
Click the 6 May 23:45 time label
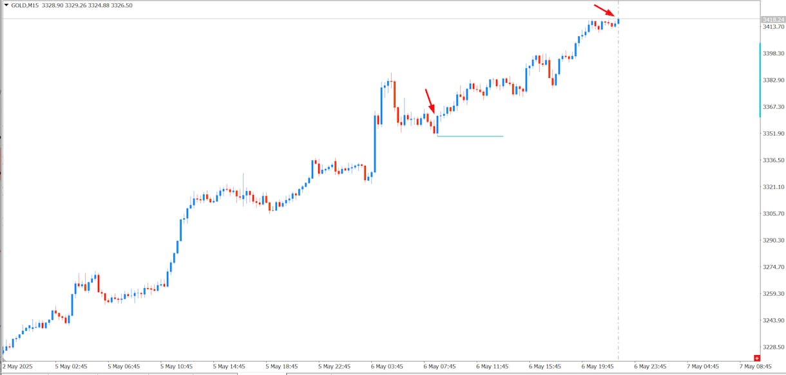(651, 367)
